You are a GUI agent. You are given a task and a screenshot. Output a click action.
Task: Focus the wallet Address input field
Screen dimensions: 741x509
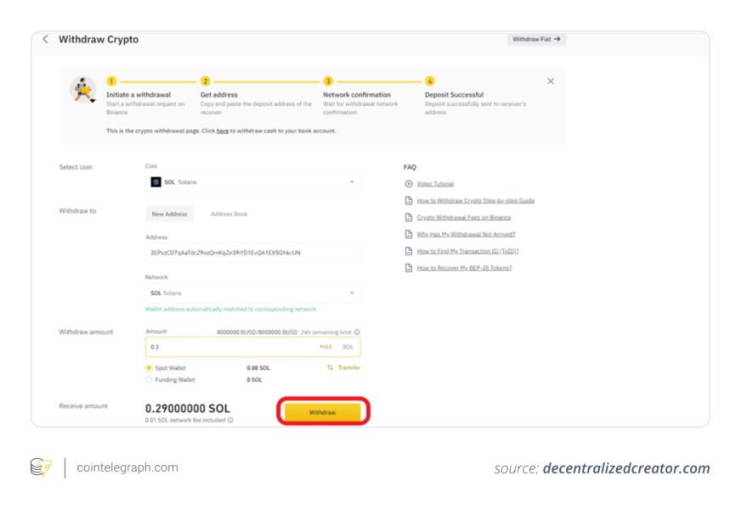[253, 253]
